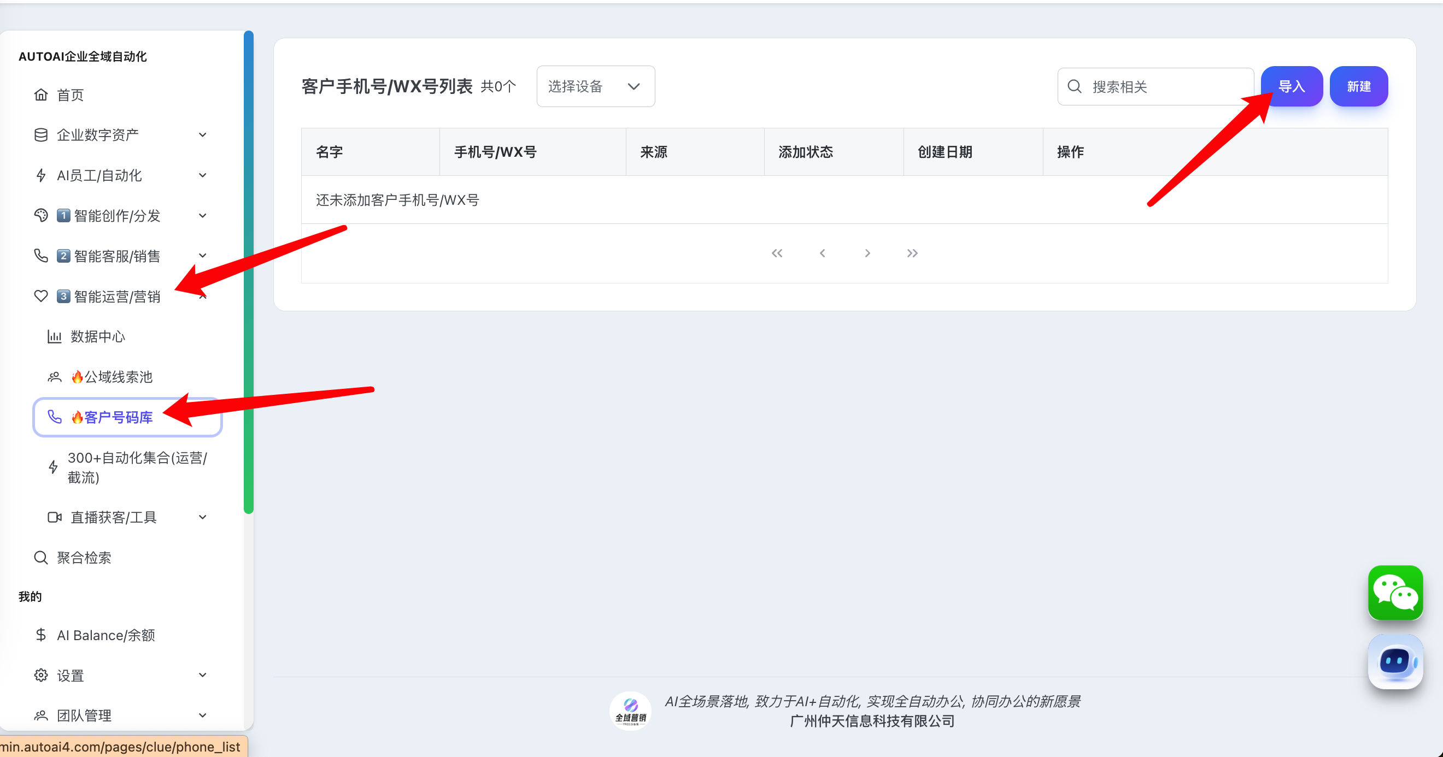This screenshot has width=1443, height=757.
Task: Go to the first page of results
Action: coord(776,253)
